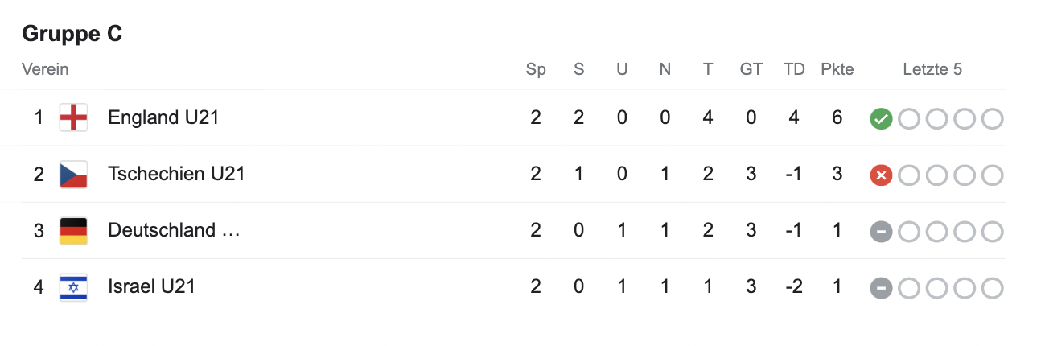The width and height of the screenshot is (1041, 346).
Task: Click the Gruppe C heading
Action: pyautogui.click(x=72, y=34)
